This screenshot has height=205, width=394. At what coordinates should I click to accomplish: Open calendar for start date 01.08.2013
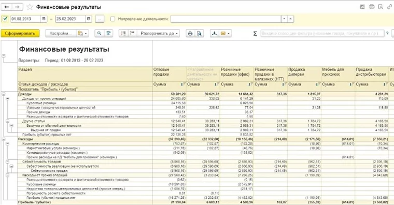point(44,19)
